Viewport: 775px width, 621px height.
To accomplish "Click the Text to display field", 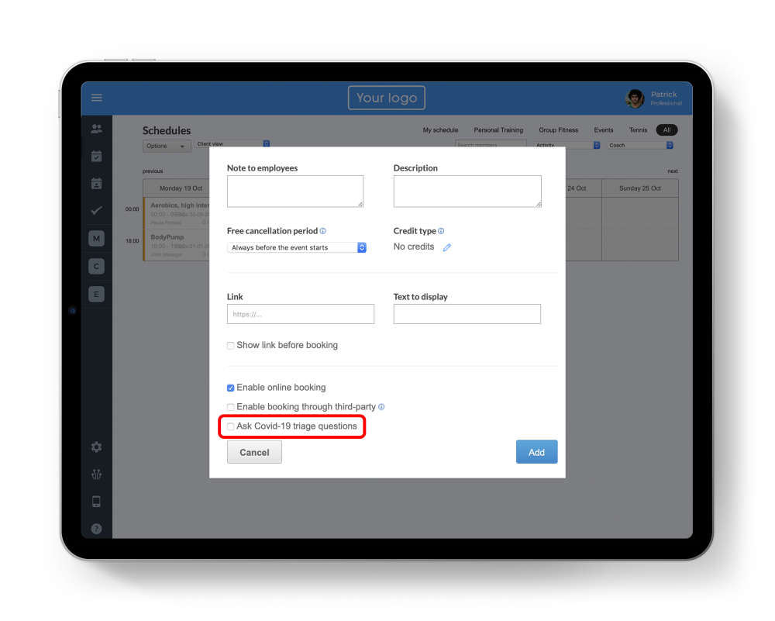I will click(467, 314).
